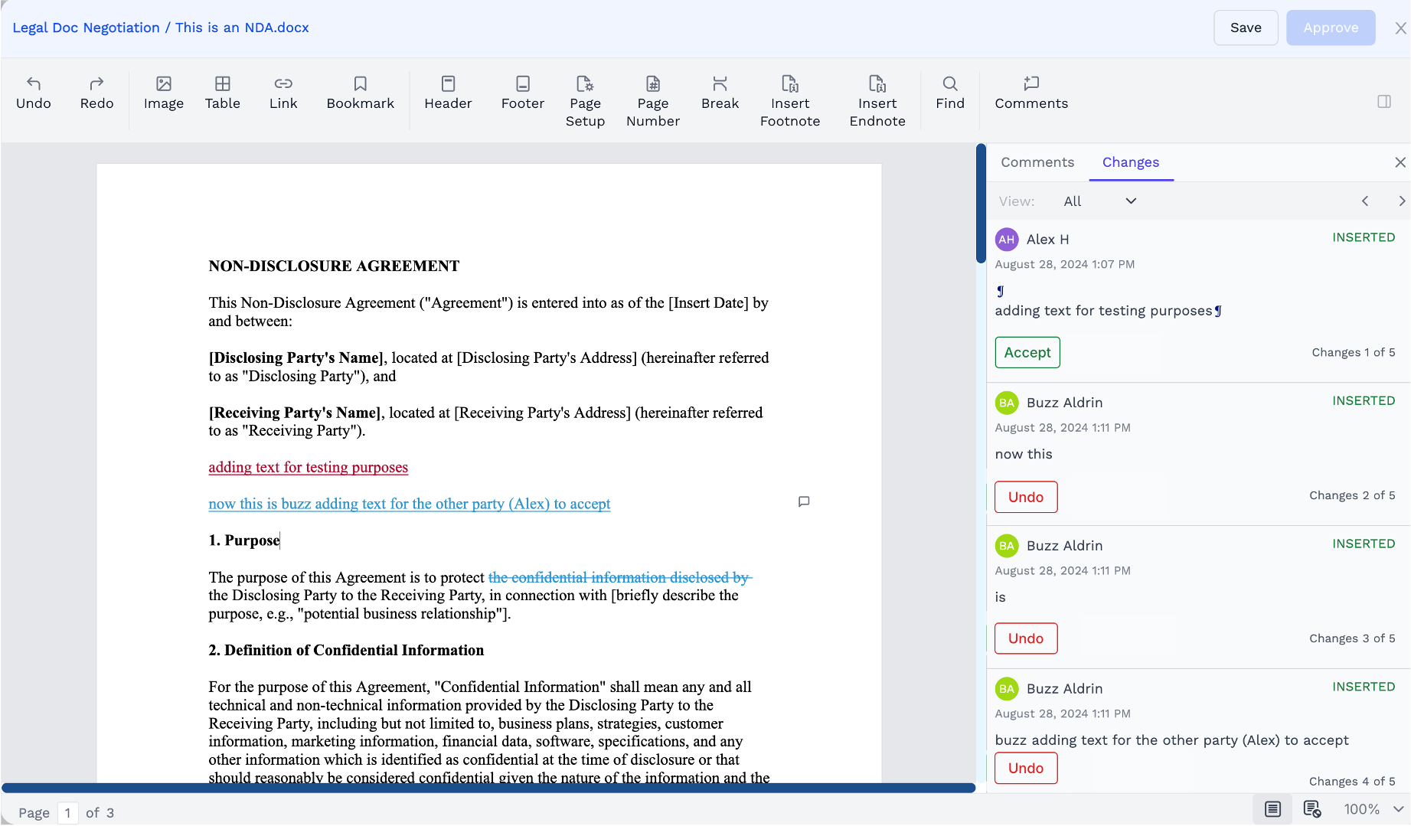This screenshot has width=1411, height=826.
Task: Open the 100% zoom dropdown
Action: 1373,809
